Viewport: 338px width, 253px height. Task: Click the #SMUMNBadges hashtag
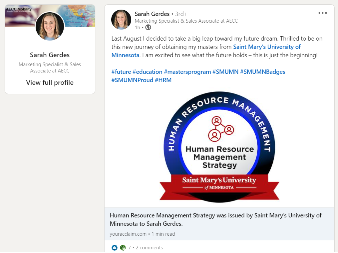click(262, 72)
